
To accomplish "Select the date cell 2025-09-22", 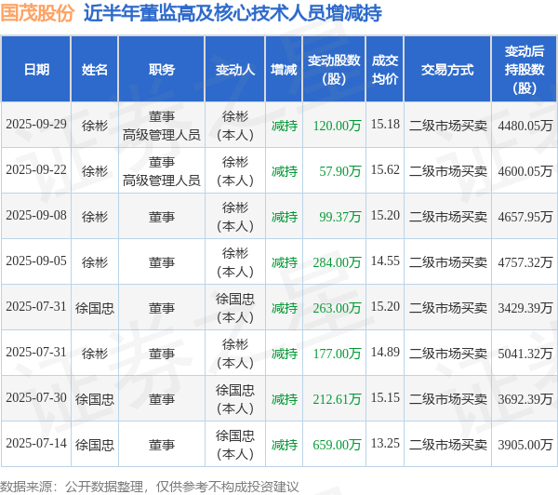I will pos(36,170).
